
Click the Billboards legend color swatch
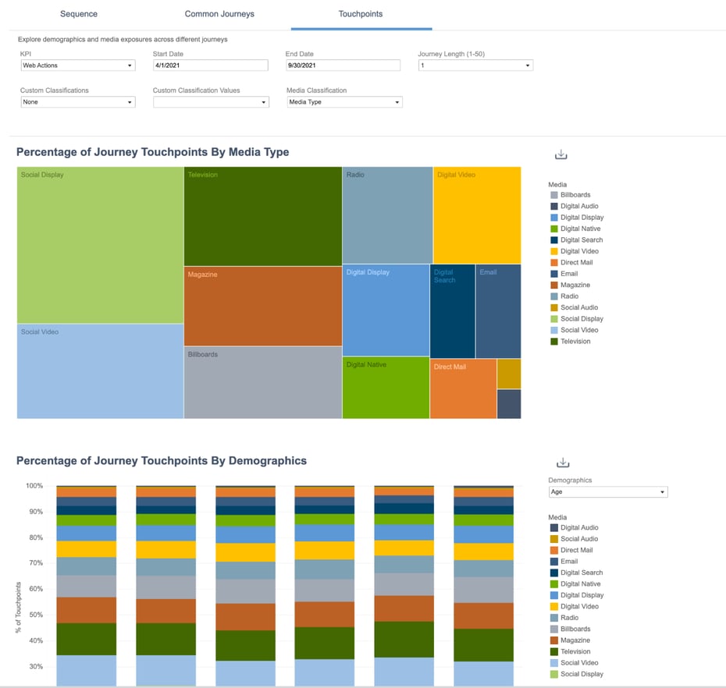pyautogui.click(x=554, y=195)
